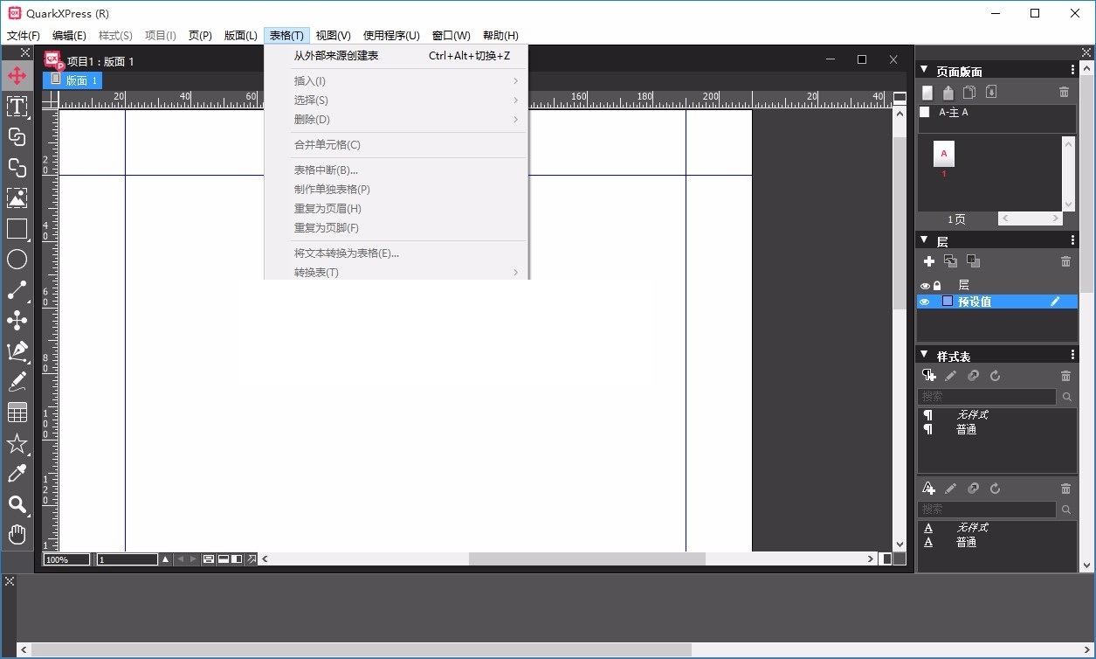Open the 页(P) menu

[200, 36]
